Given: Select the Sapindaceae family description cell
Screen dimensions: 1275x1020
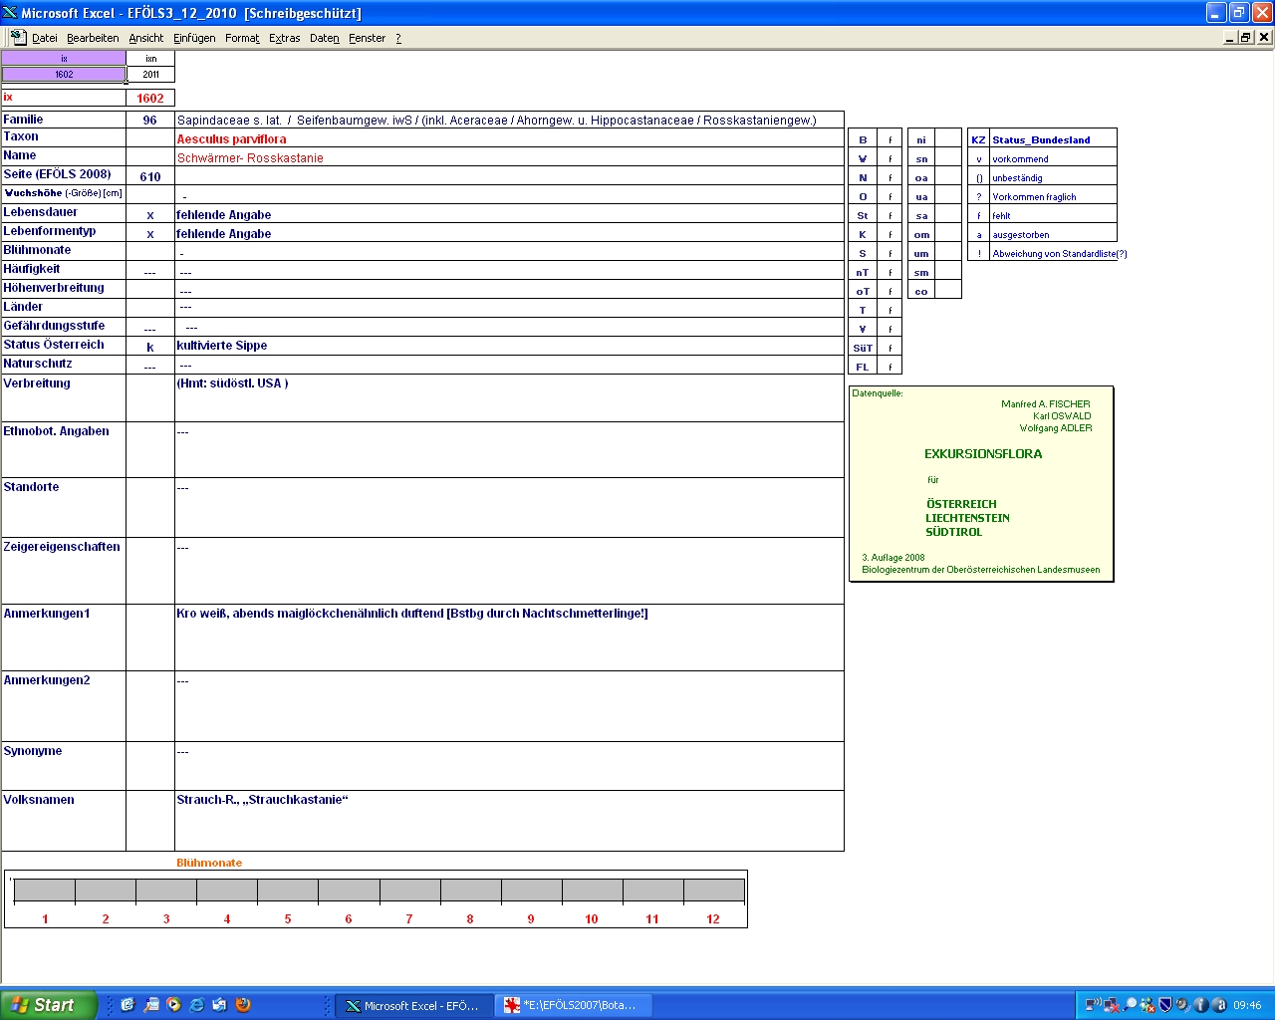Looking at the screenshot, I should click(x=509, y=121).
